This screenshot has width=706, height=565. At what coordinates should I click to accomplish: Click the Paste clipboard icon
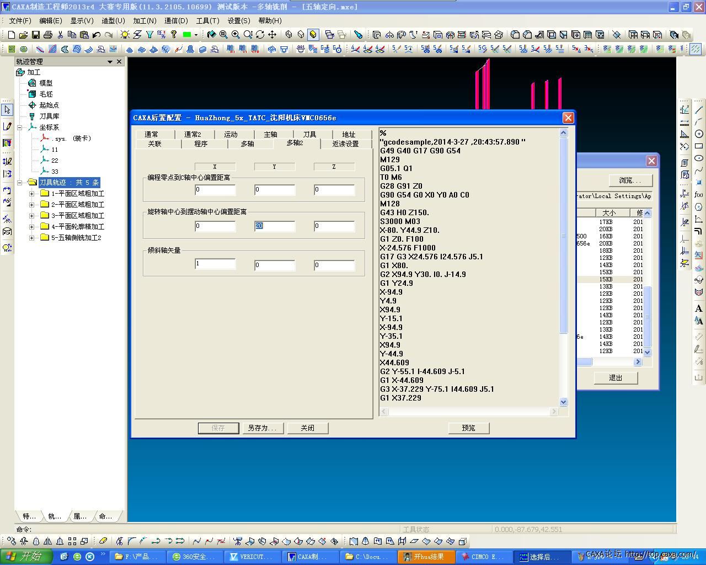[x=84, y=34]
